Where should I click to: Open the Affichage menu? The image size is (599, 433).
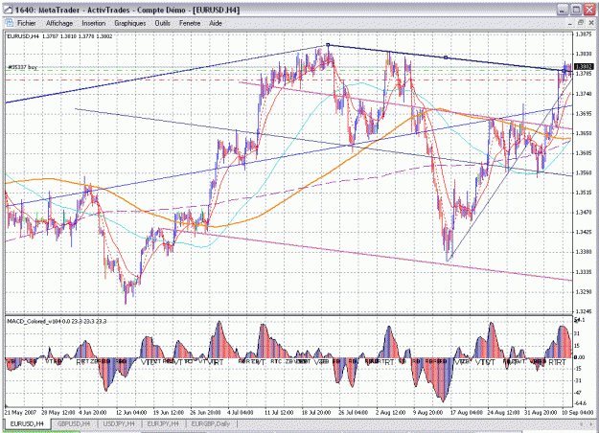59,23
